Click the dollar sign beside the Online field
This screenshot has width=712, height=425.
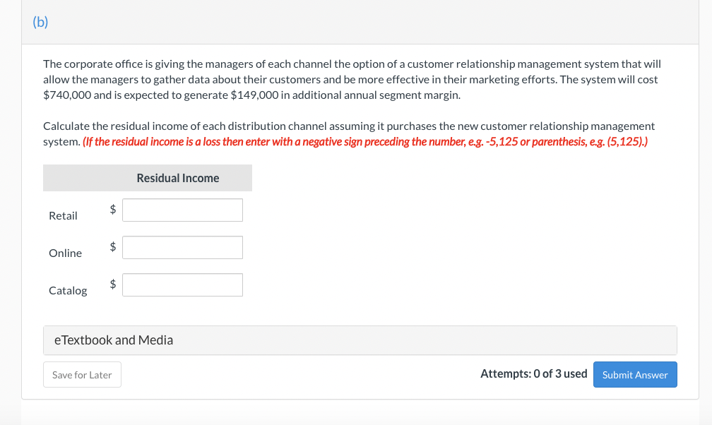pos(113,246)
